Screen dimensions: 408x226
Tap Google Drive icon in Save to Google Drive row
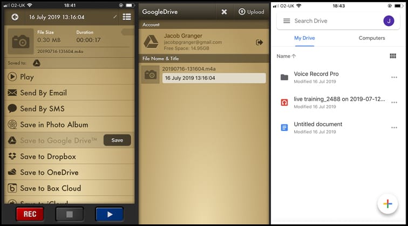(12, 140)
